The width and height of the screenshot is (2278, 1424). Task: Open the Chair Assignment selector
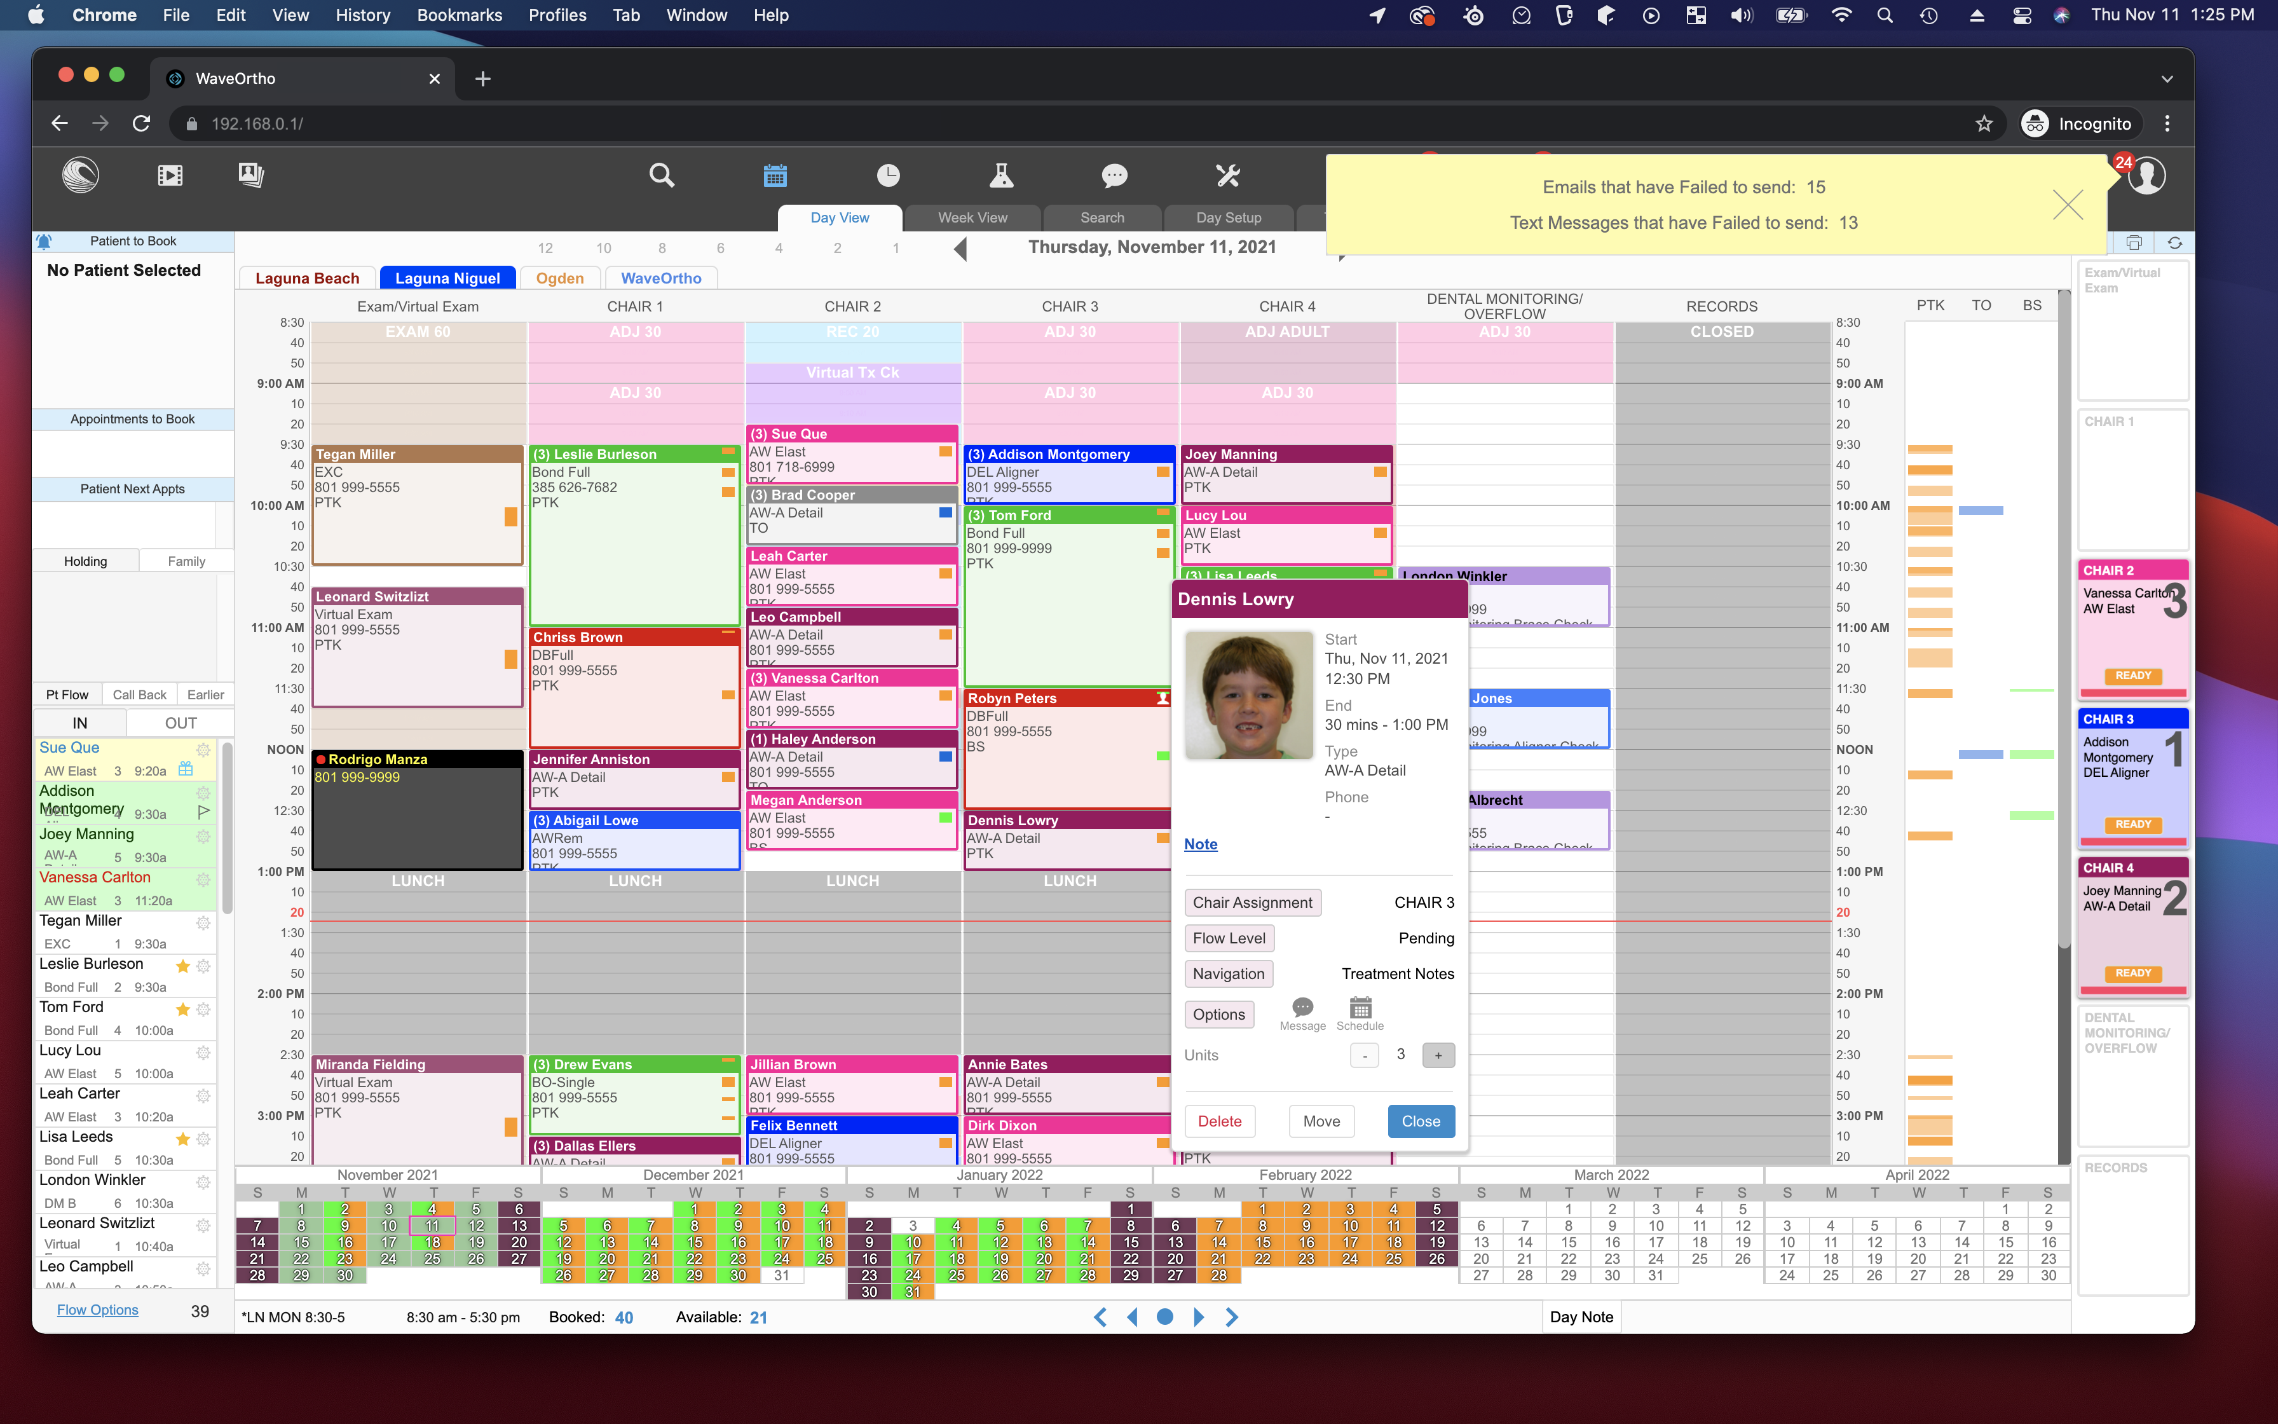(1252, 902)
